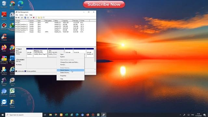Click the blue Help icon in toolbar

[x=25, y=18]
